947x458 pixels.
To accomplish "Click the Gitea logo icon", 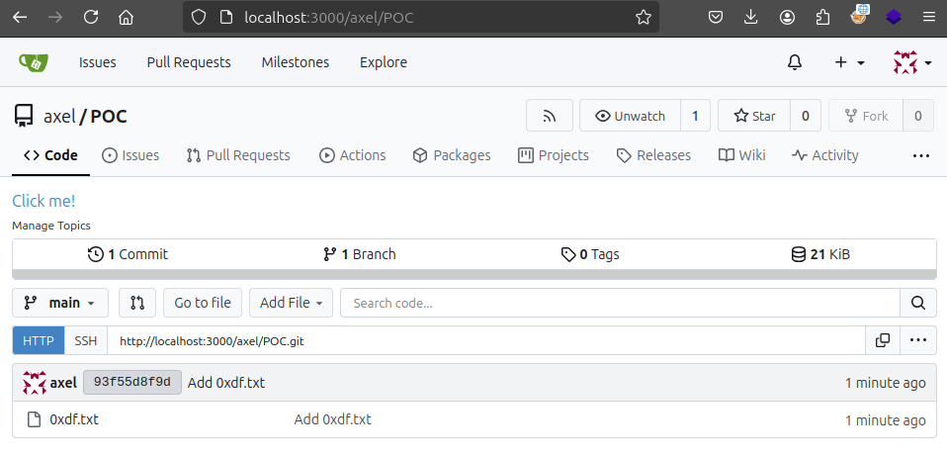I will tap(34, 62).
